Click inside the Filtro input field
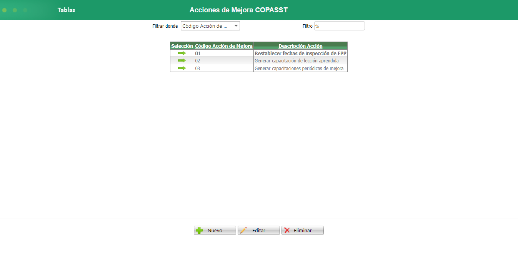Viewport: 518px width, 253px height. pyautogui.click(x=339, y=26)
